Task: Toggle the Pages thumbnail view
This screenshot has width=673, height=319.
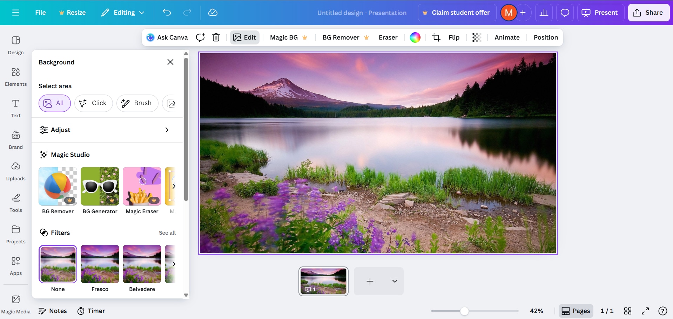Action: [x=576, y=311]
